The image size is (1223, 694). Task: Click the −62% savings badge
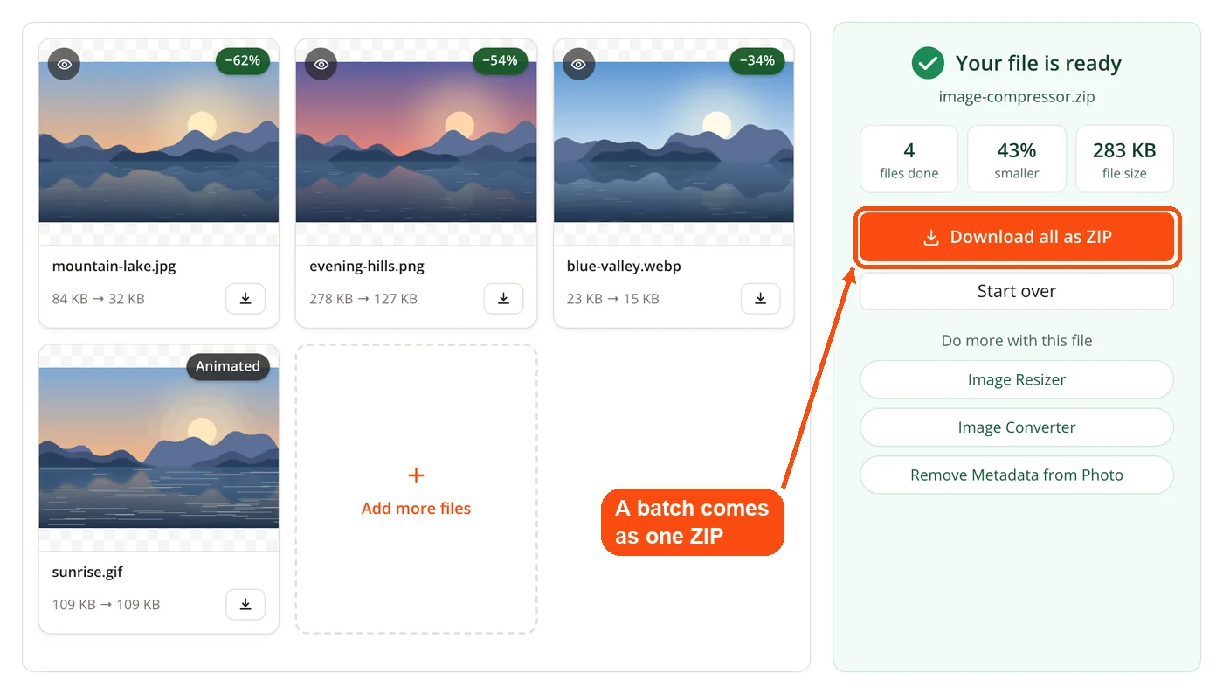click(243, 61)
